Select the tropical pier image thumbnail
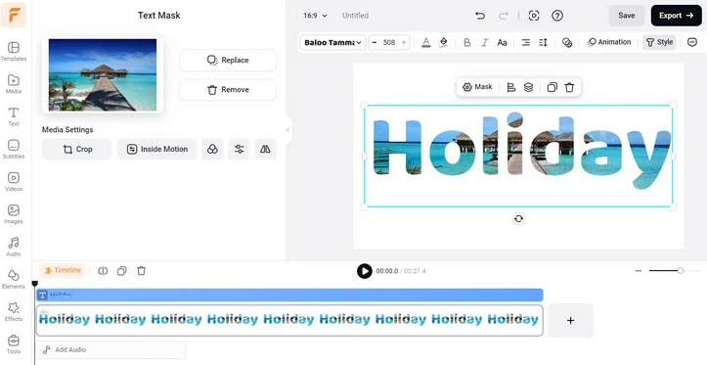 (x=103, y=75)
